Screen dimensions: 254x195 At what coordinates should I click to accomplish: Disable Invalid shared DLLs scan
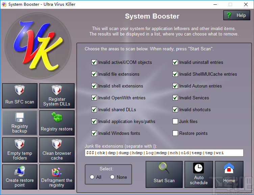tap(94, 109)
